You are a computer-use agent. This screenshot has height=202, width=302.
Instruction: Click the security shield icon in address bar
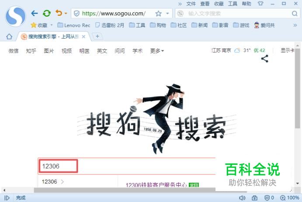click(76, 14)
